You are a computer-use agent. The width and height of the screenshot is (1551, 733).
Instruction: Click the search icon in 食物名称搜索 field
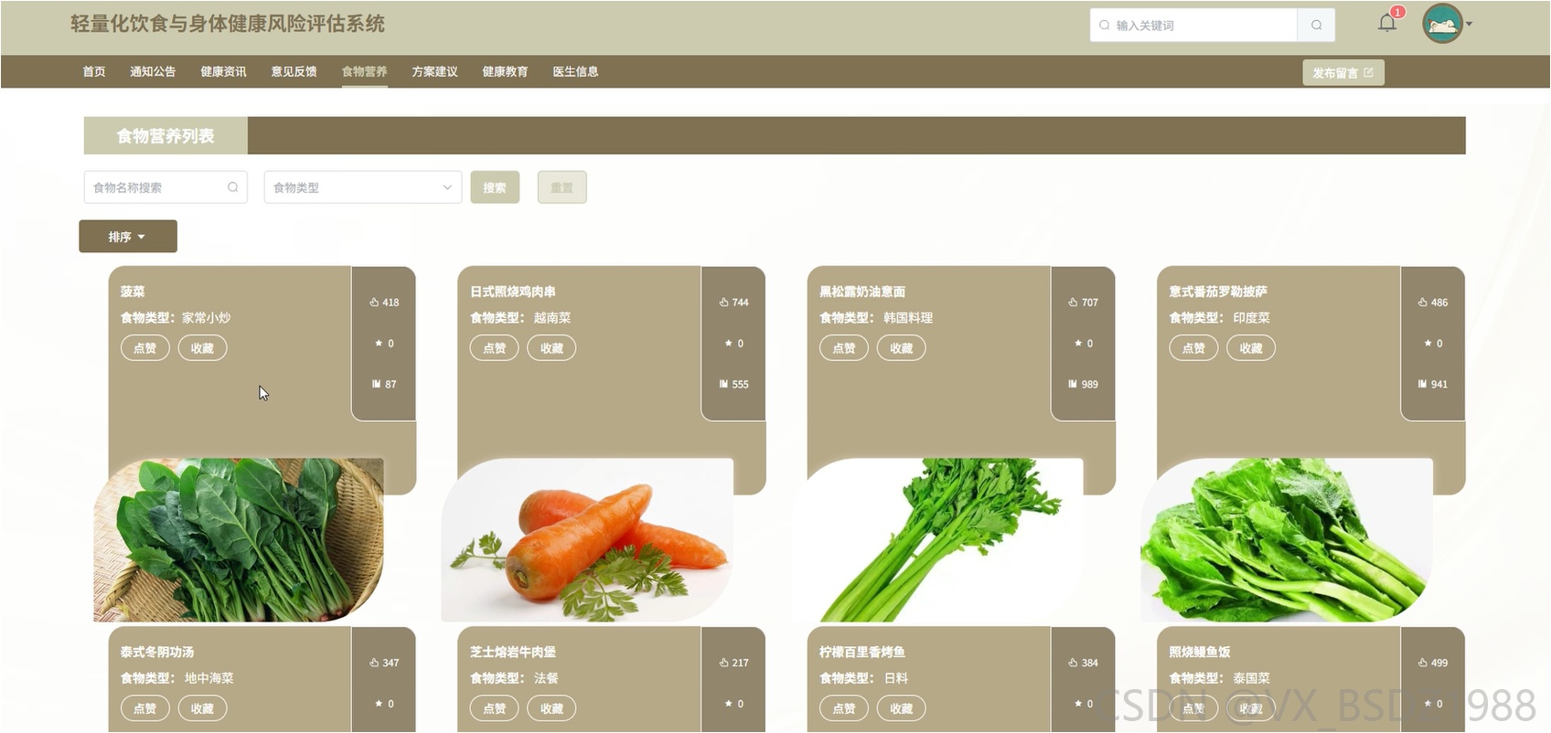point(232,187)
